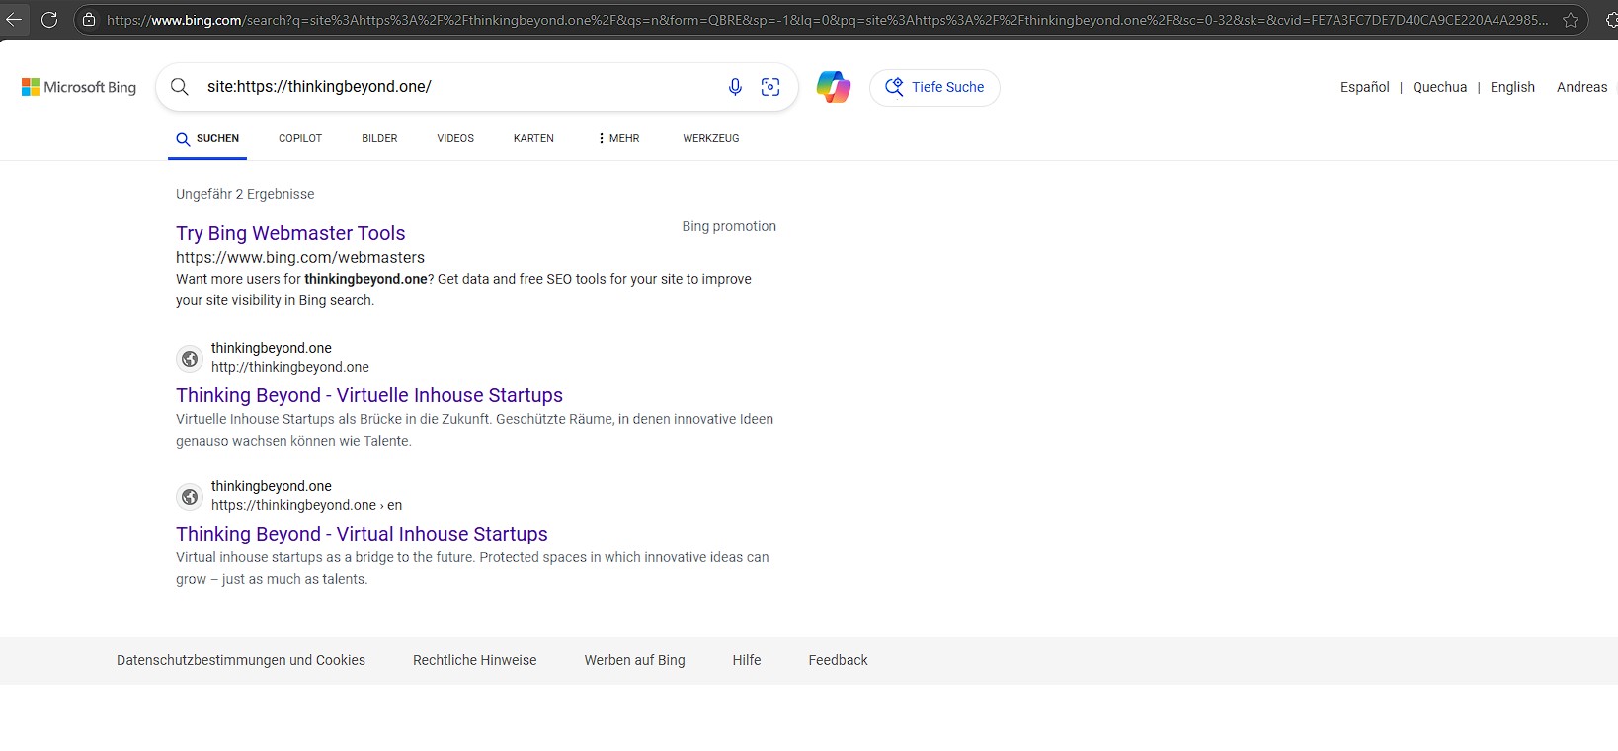This screenshot has height=751, width=1618.
Task: Click the browser back arrow
Action: tap(14, 19)
